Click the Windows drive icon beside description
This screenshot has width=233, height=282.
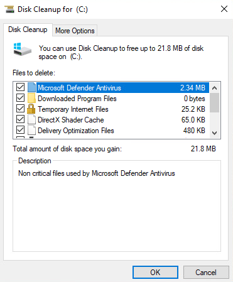(x=22, y=49)
